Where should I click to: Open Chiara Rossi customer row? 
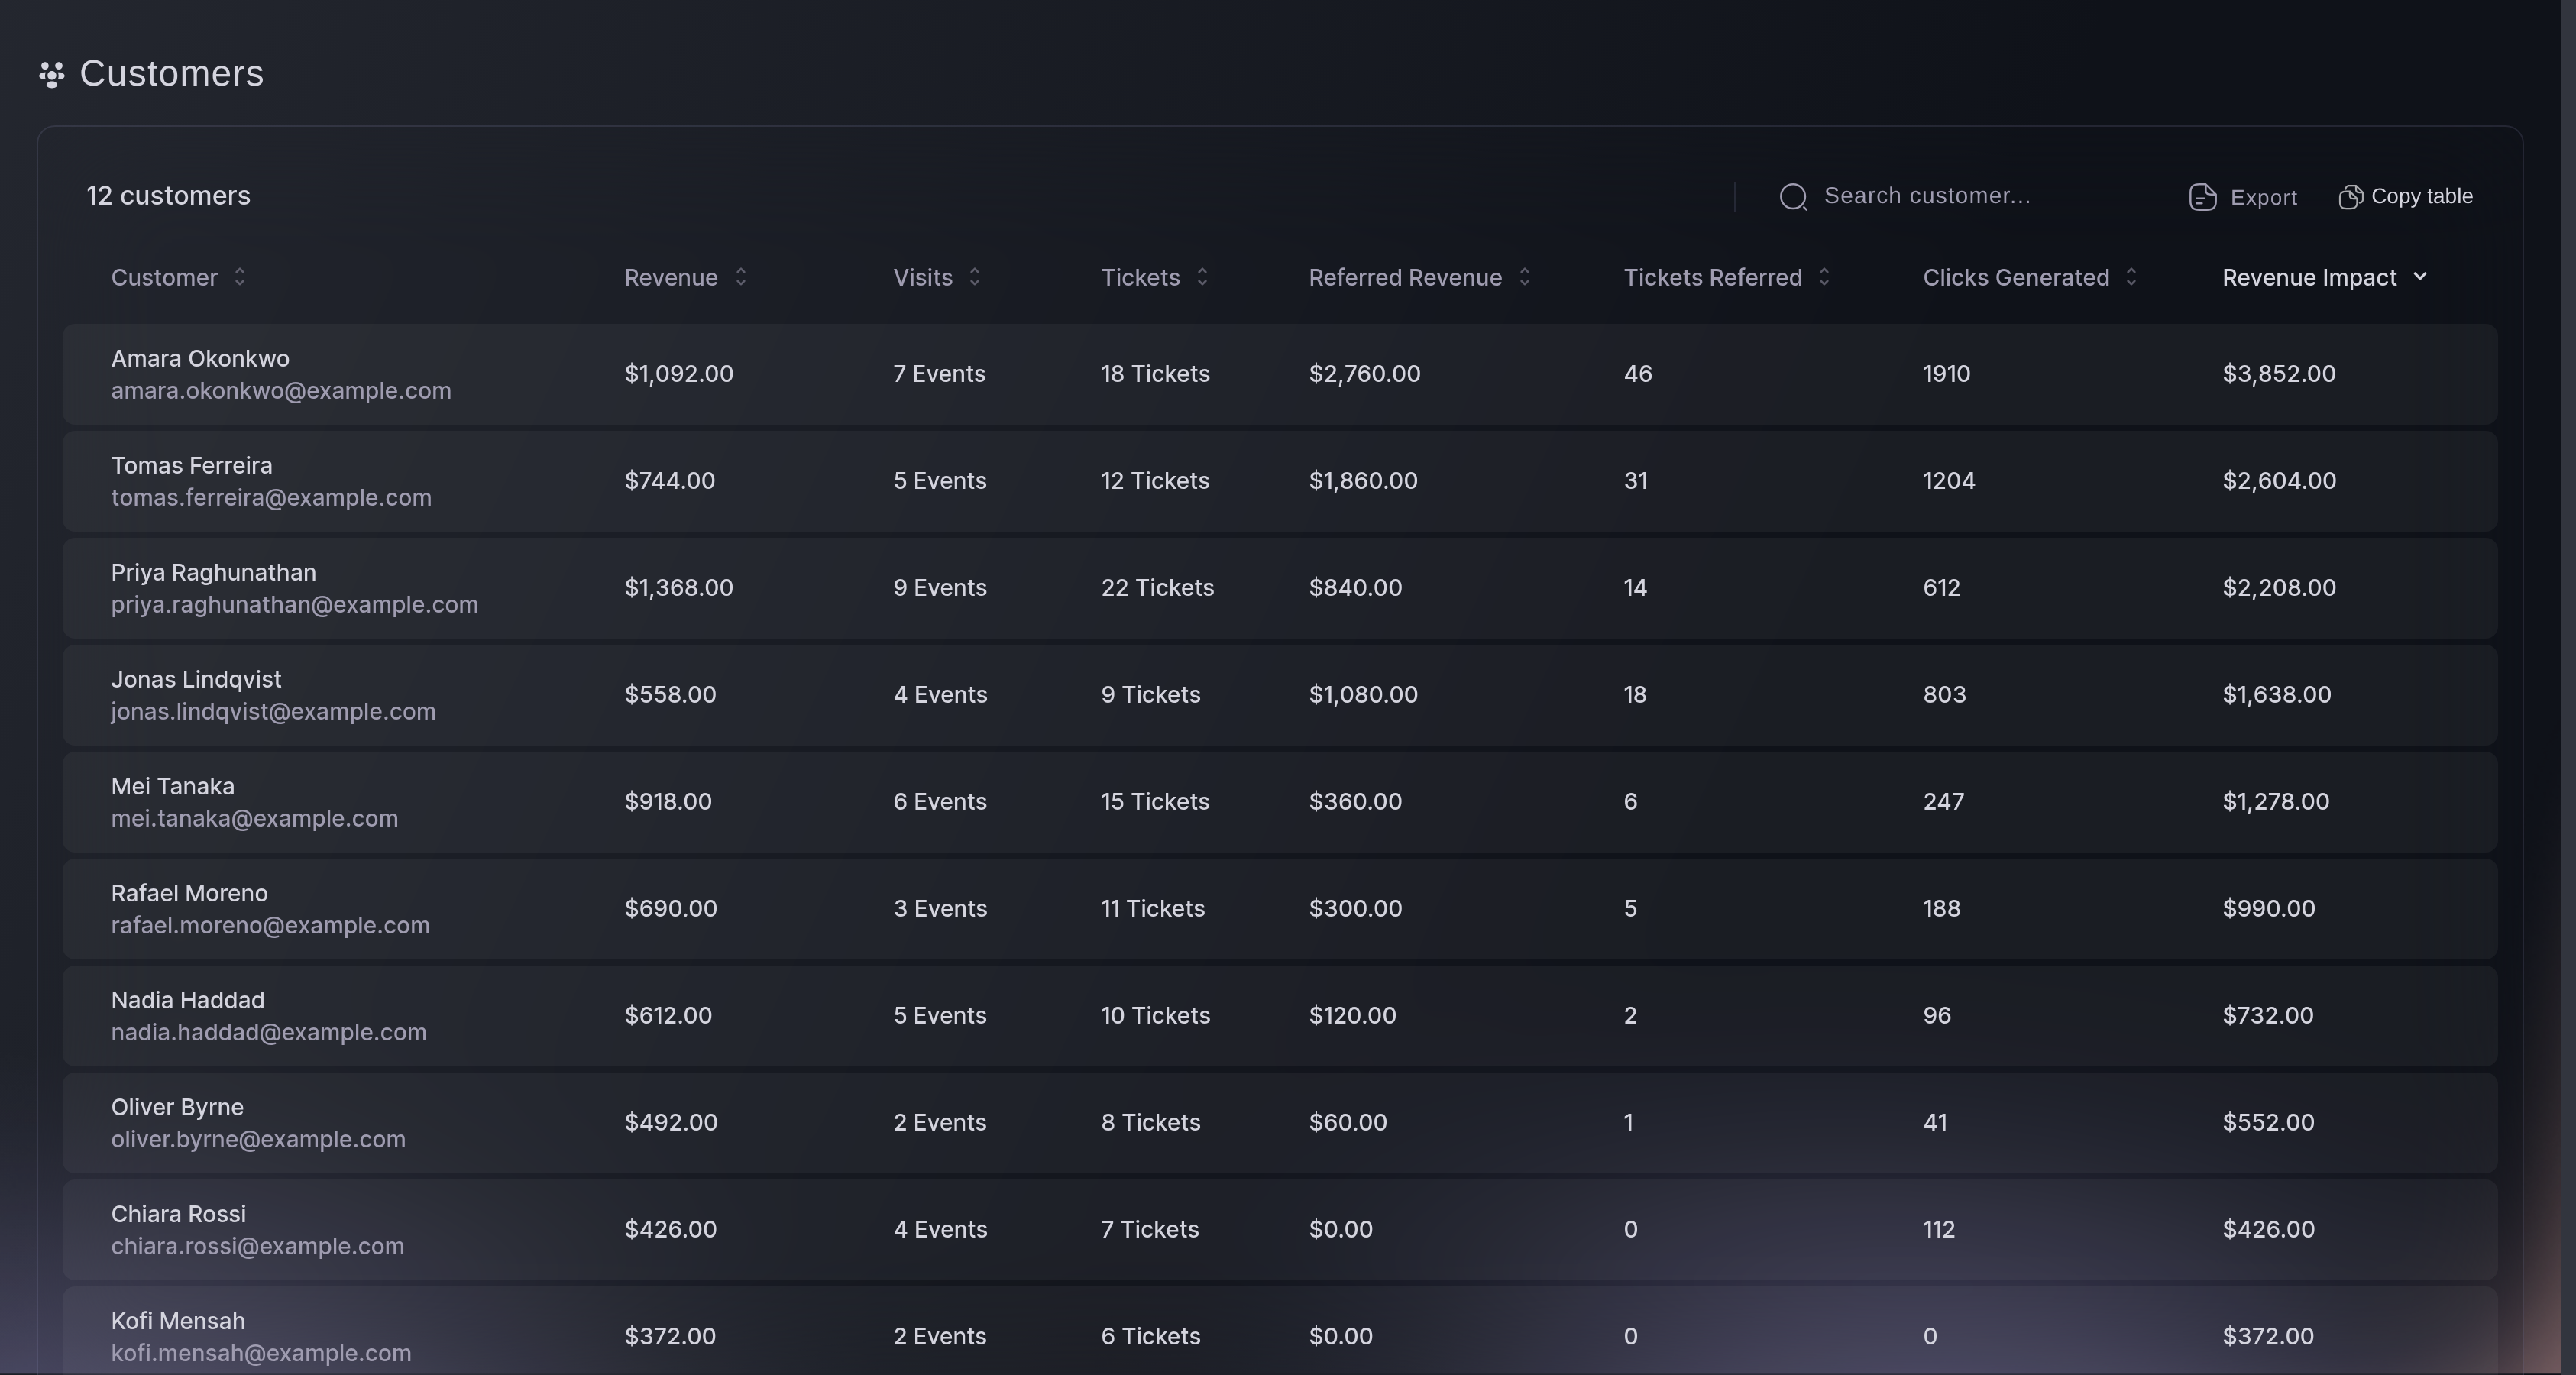pos(1280,1230)
